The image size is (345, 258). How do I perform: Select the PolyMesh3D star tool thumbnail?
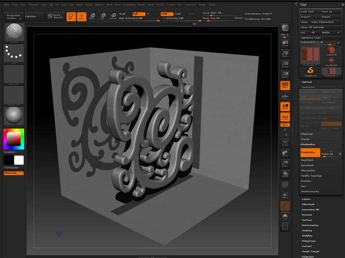click(331, 62)
